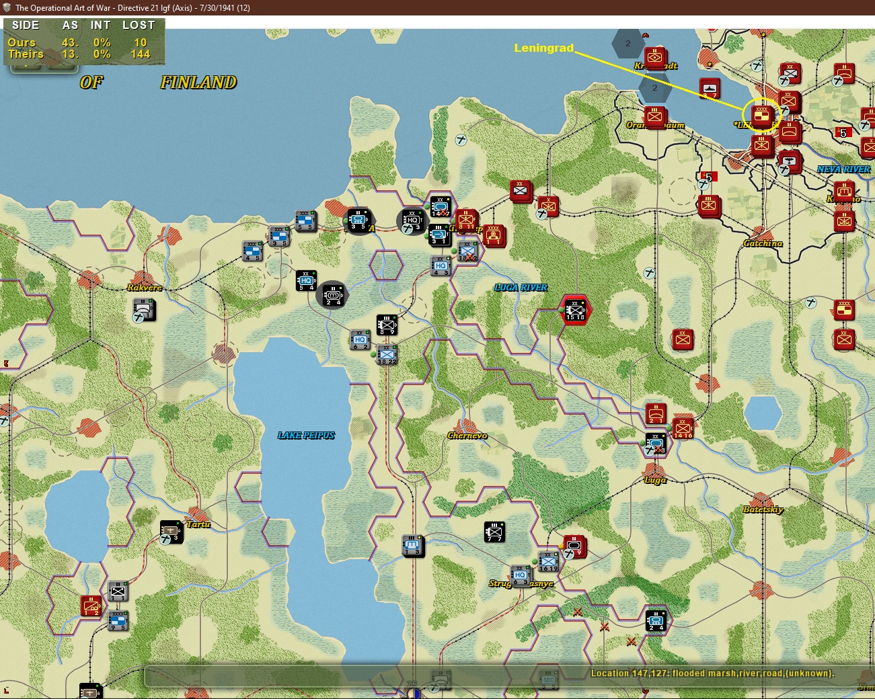
Task: Select the German motorized unit 14-7
Action: coord(441,206)
